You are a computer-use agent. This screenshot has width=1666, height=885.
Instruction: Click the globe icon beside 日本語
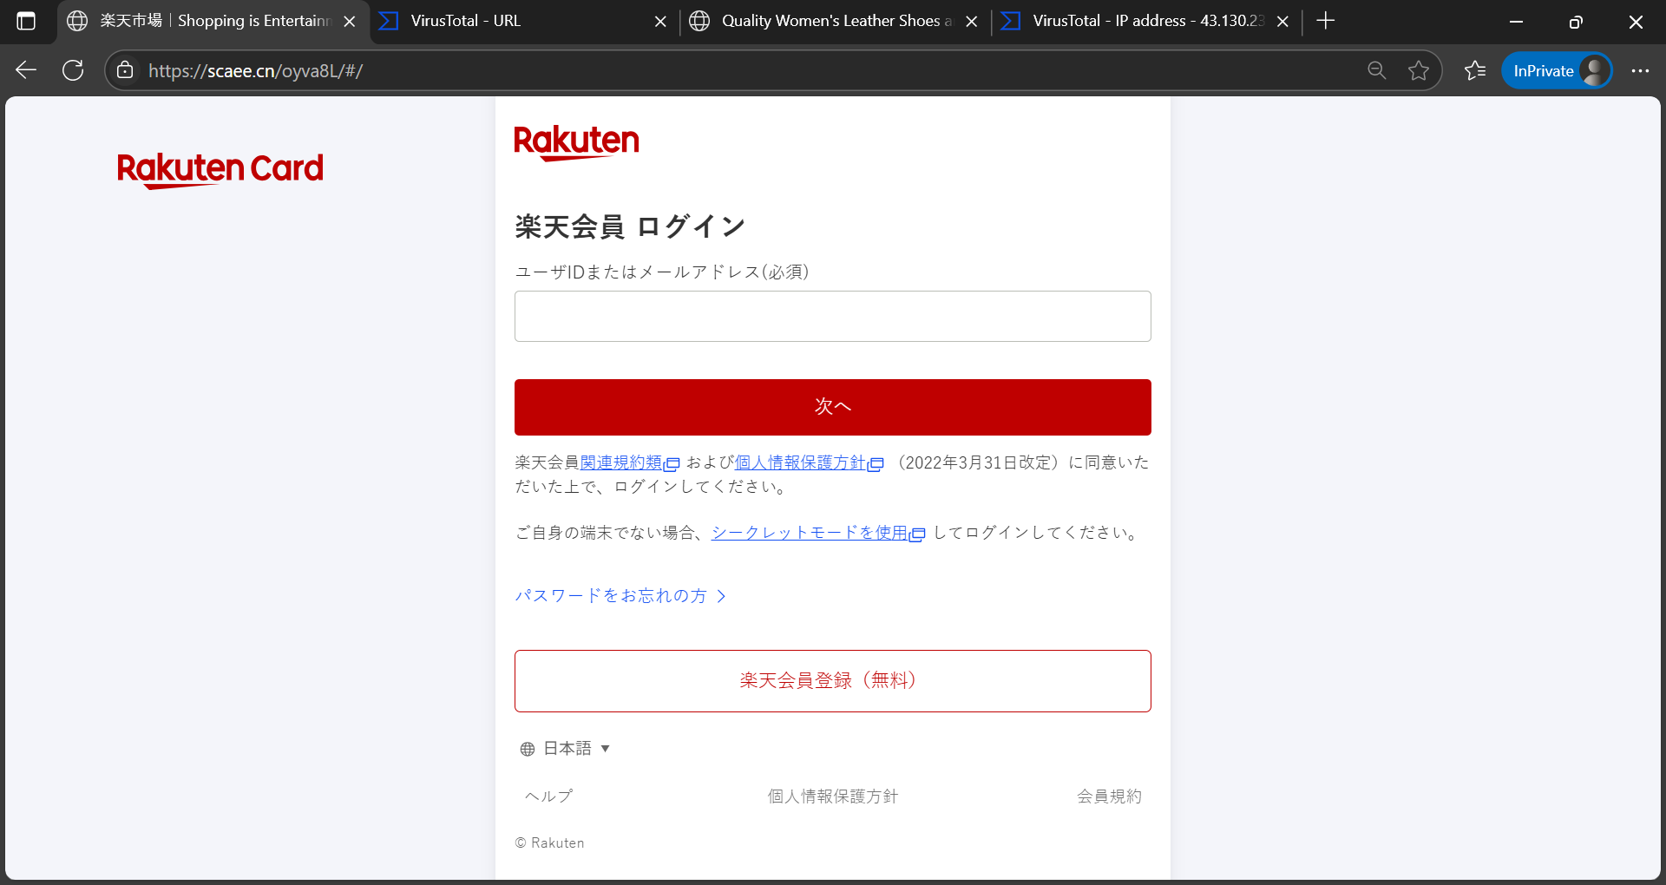coord(528,749)
